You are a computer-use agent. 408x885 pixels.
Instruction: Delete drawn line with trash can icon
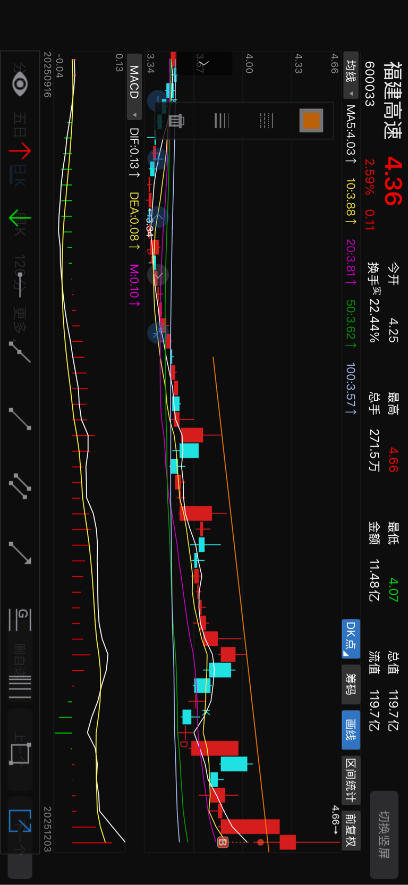[x=176, y=121]
